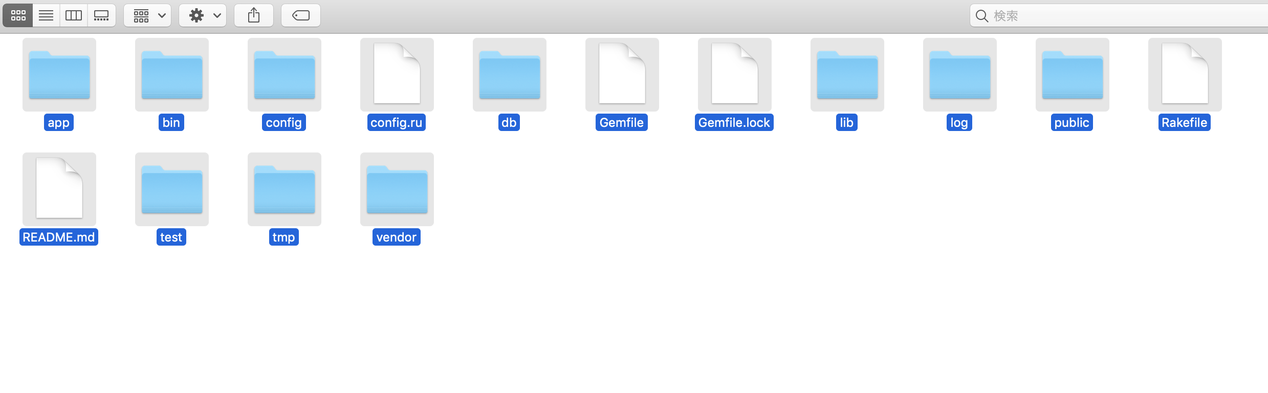
Task: Switch to gallery view mode
Action: click(101, 15)
